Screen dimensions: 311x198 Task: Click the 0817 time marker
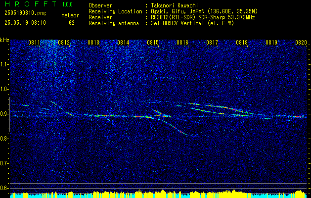212,43
